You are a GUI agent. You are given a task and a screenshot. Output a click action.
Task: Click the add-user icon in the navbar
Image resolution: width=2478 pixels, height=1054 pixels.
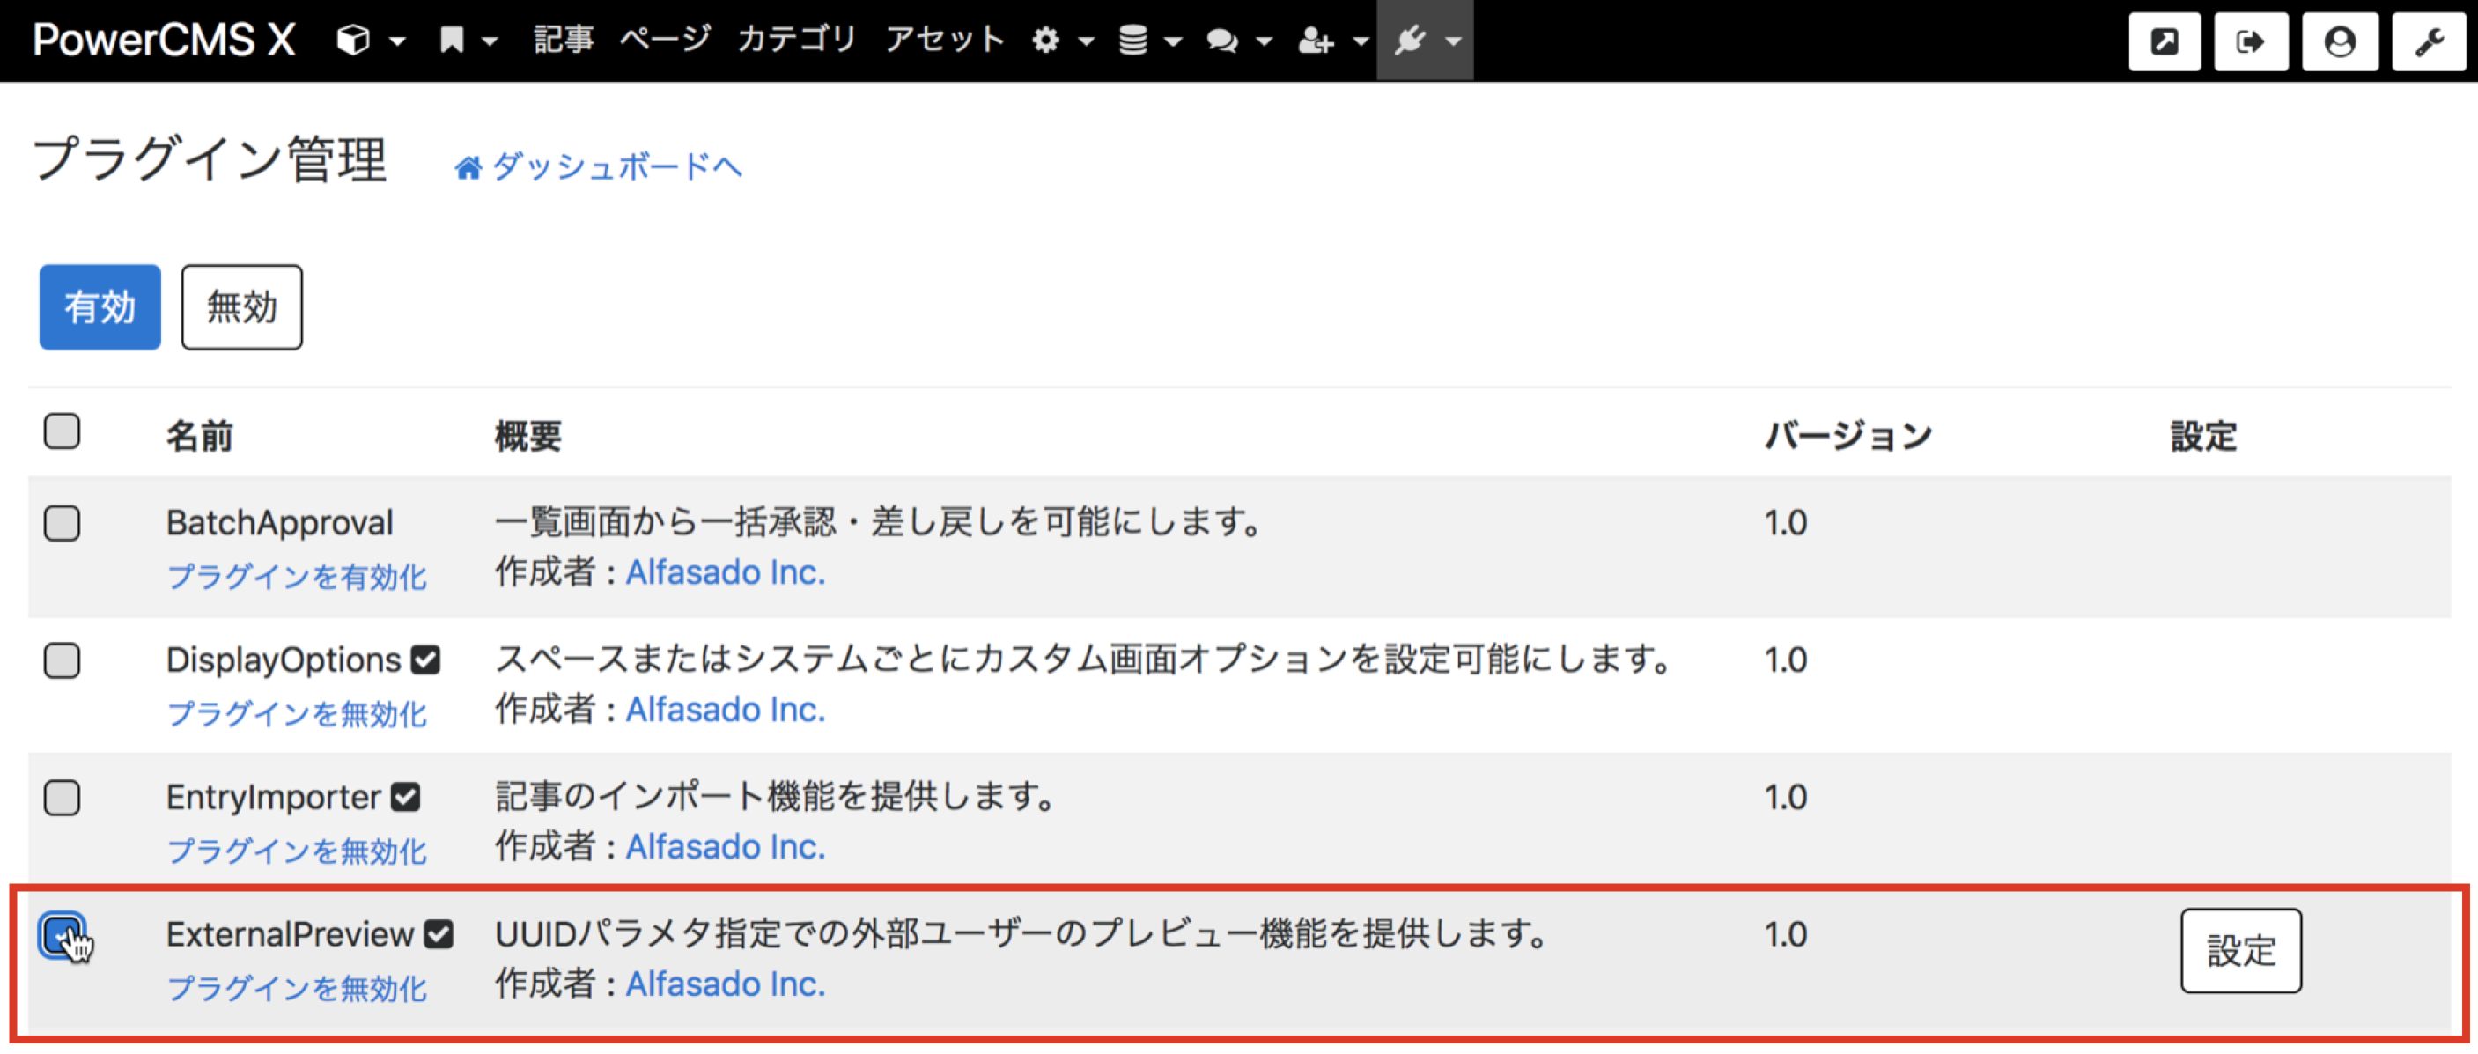pyautogui.click(x=1315, y=41)
